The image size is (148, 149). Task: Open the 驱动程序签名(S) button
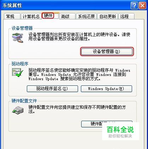[x=52, y=89]
